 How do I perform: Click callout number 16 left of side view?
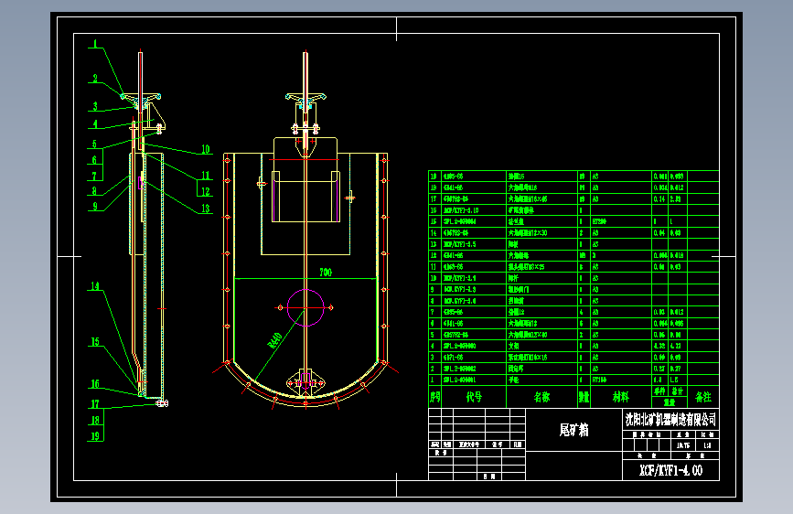(95, 384)
